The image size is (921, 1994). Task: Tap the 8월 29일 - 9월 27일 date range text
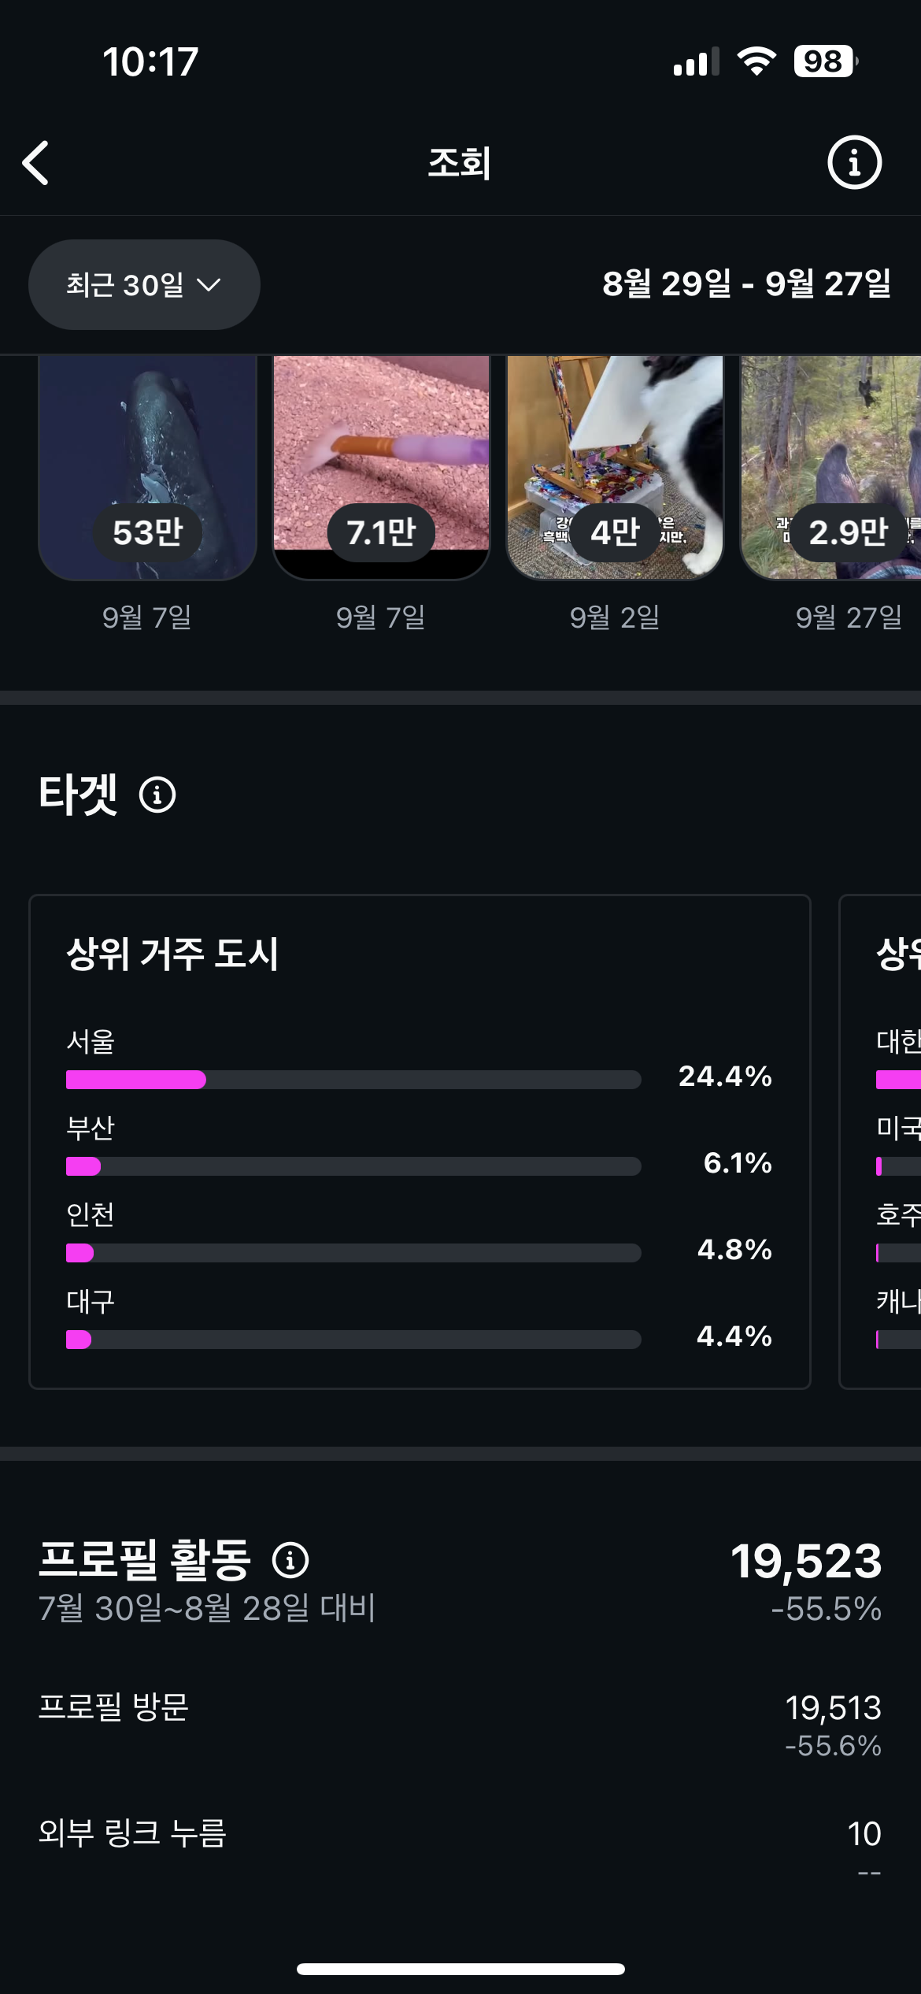[x=746, y=284]
